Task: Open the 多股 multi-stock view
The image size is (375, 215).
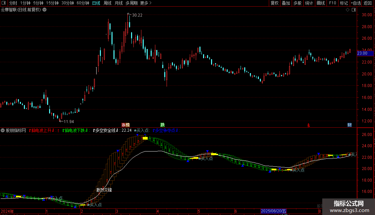Action: [297, 3]
